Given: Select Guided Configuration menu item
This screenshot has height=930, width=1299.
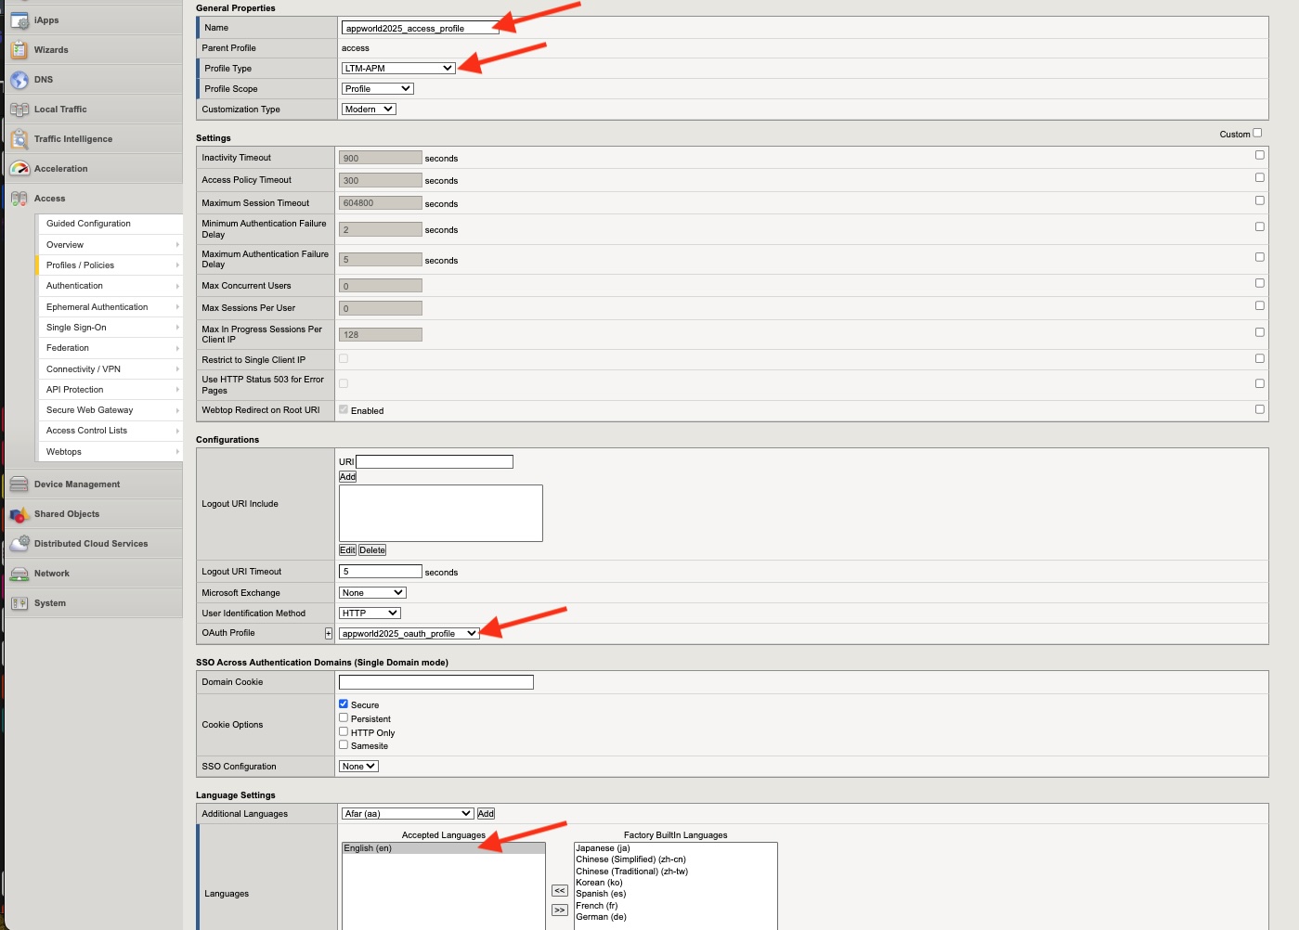Looking at the screenshot, I should click(110, 224).
